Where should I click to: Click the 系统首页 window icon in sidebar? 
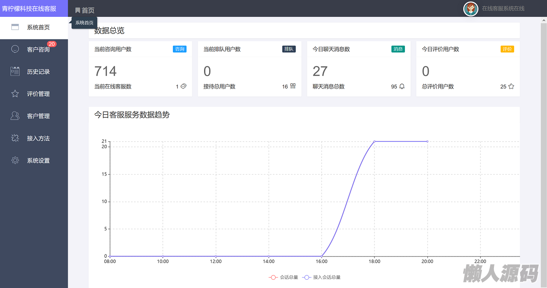pyautogui.click(x=15, y=27)
